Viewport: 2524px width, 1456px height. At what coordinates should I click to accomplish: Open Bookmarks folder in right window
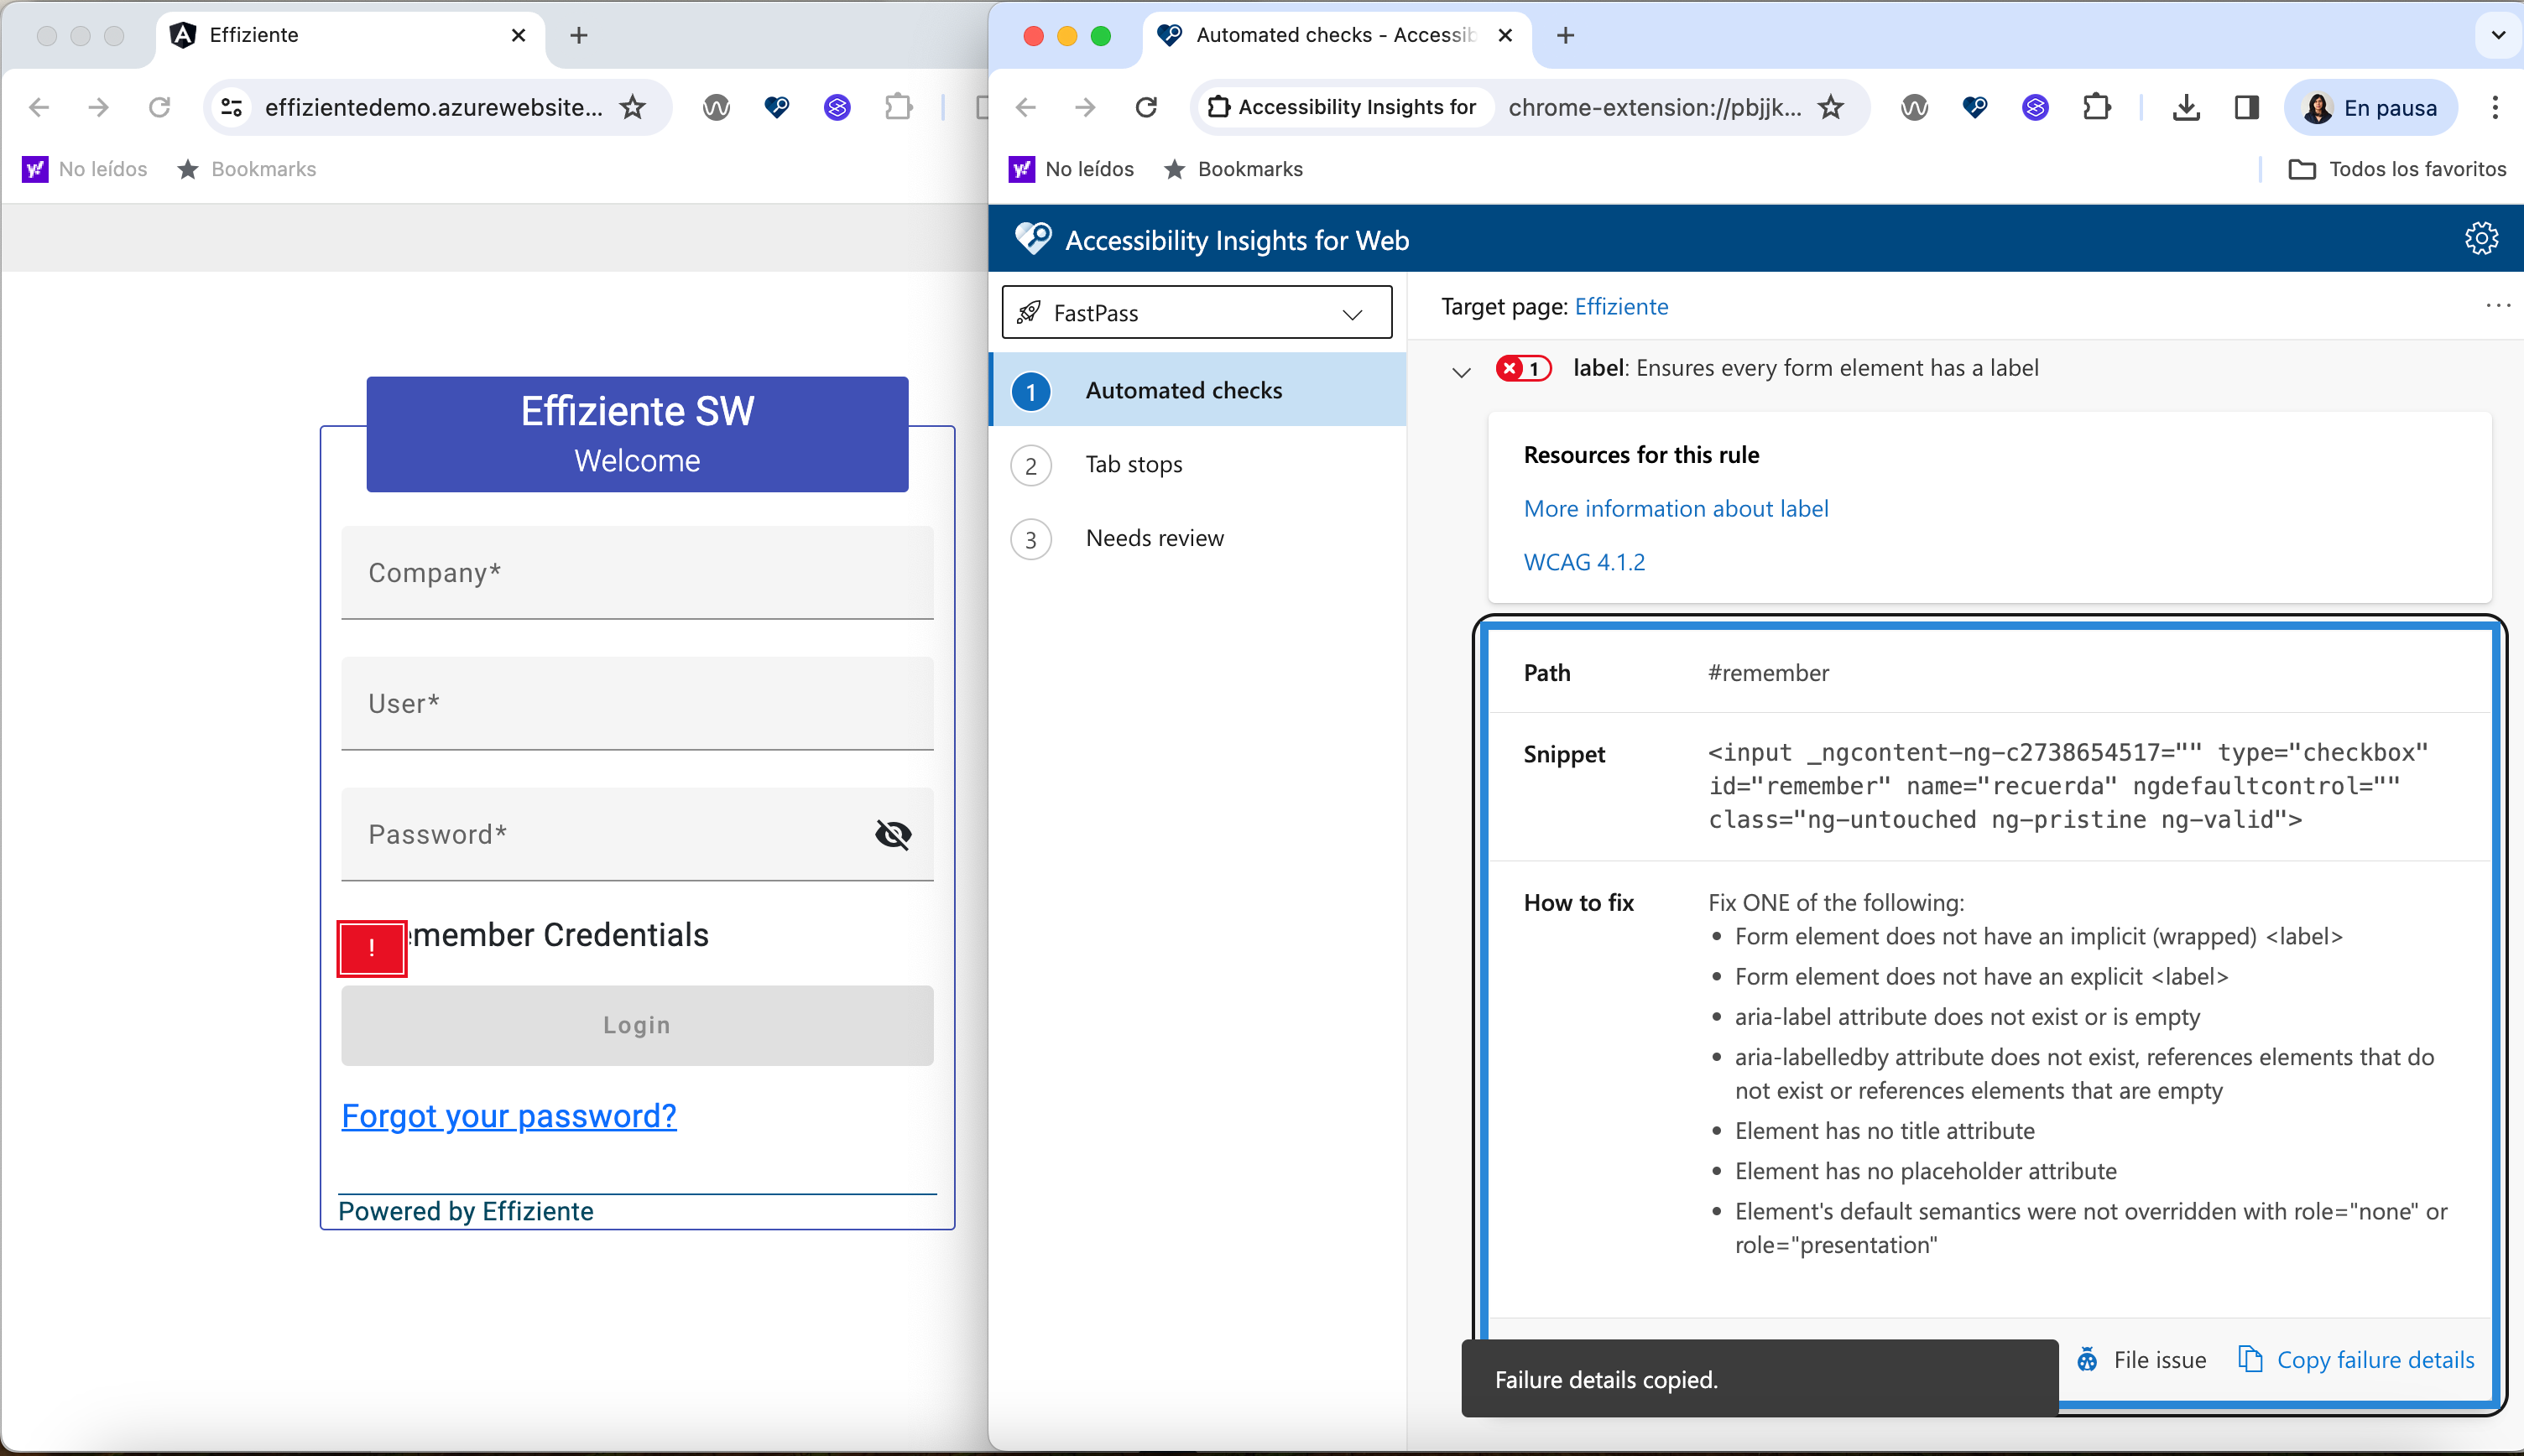pyautogui.click(x=1233, y=169)
